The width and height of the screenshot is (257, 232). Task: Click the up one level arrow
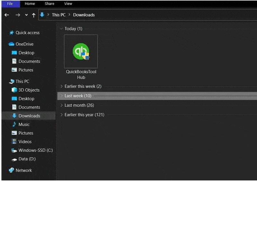point(33,15)
